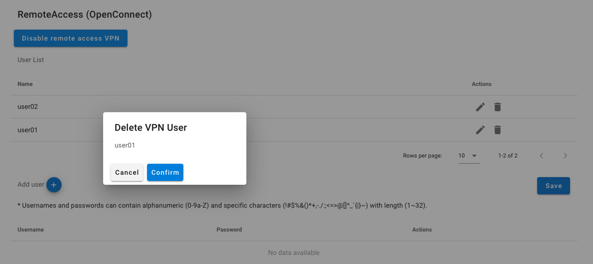
Task: Open the Rows per page dropdown
Action: pos(469,156)
